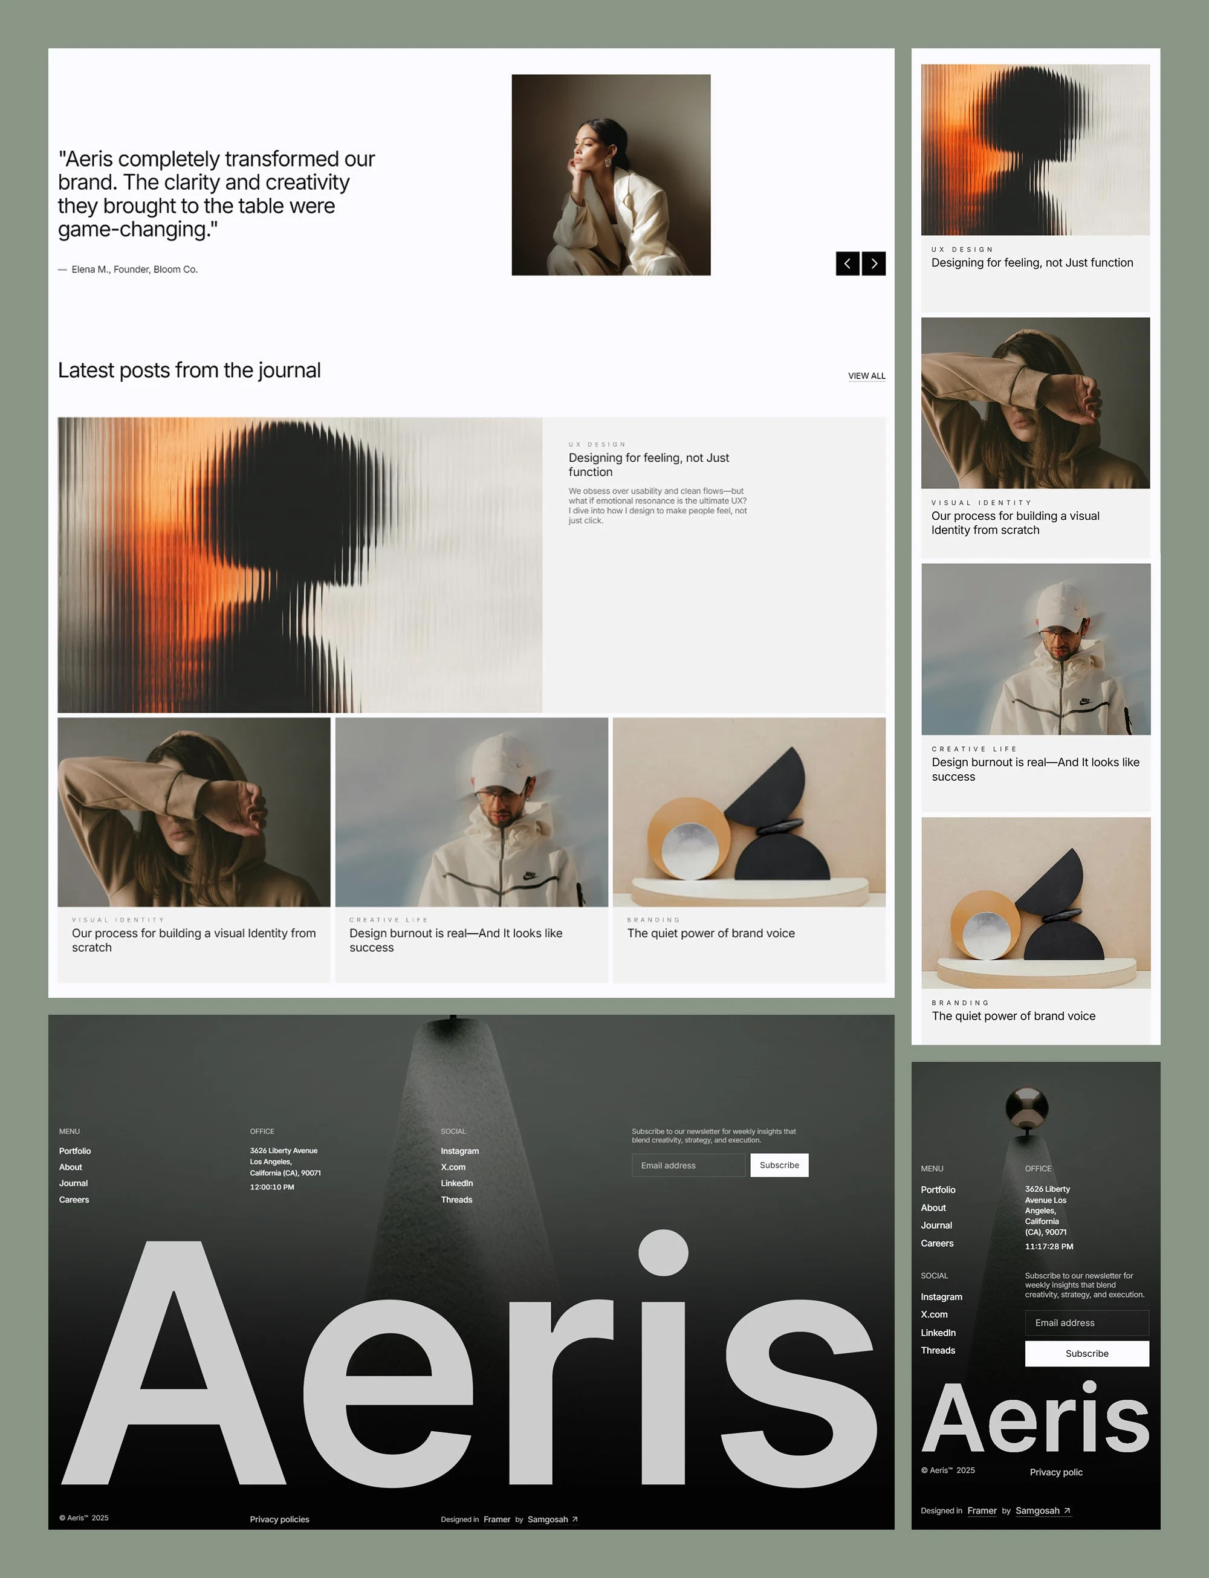The image size is (1209, 1578).
Task: Click the Email address field in desktop footer
Action: click(x=688, y=1165)
